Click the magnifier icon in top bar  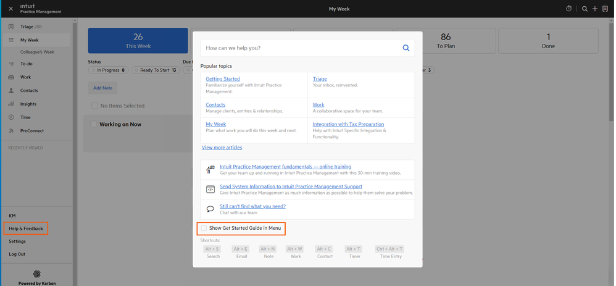coord(585,9)
